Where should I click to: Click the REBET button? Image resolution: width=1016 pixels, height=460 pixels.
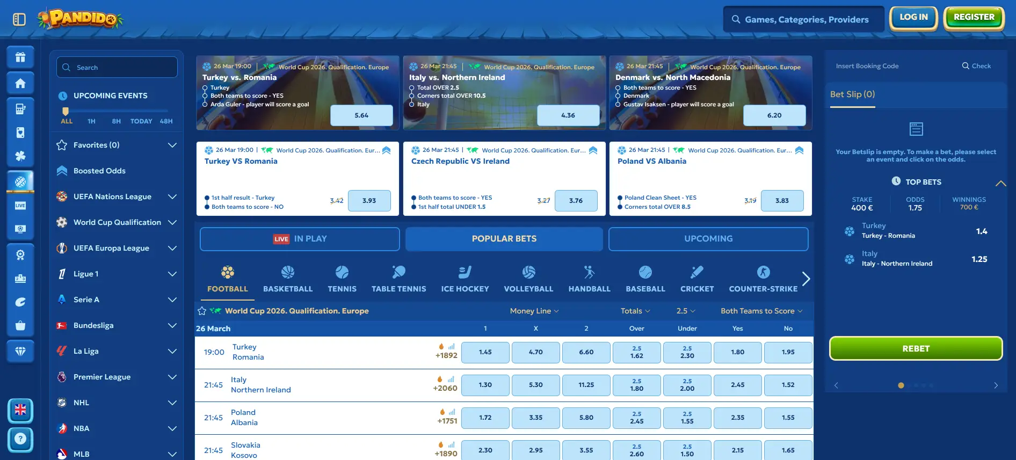916,349
